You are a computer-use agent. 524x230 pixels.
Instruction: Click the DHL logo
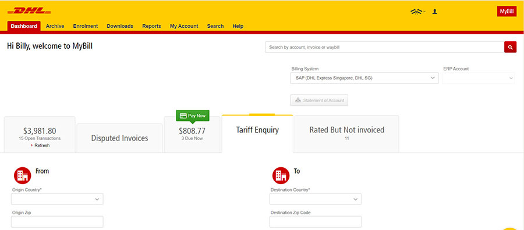(x=29, y=11)
